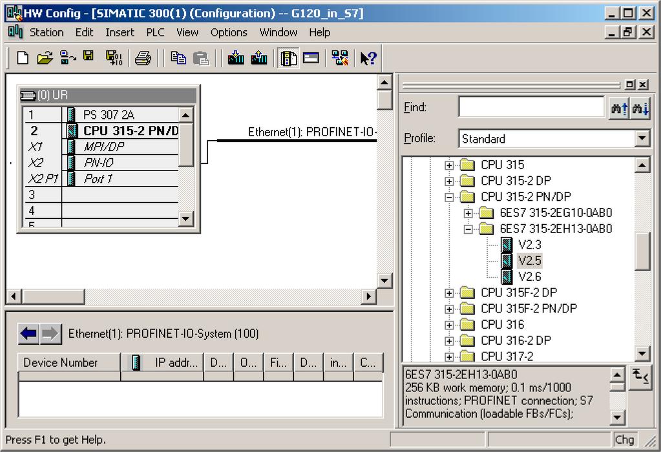Viewport: 661px width, 452px height.
Task: Select V2.3 CPU module icon
Action: (x=507, y=244)
